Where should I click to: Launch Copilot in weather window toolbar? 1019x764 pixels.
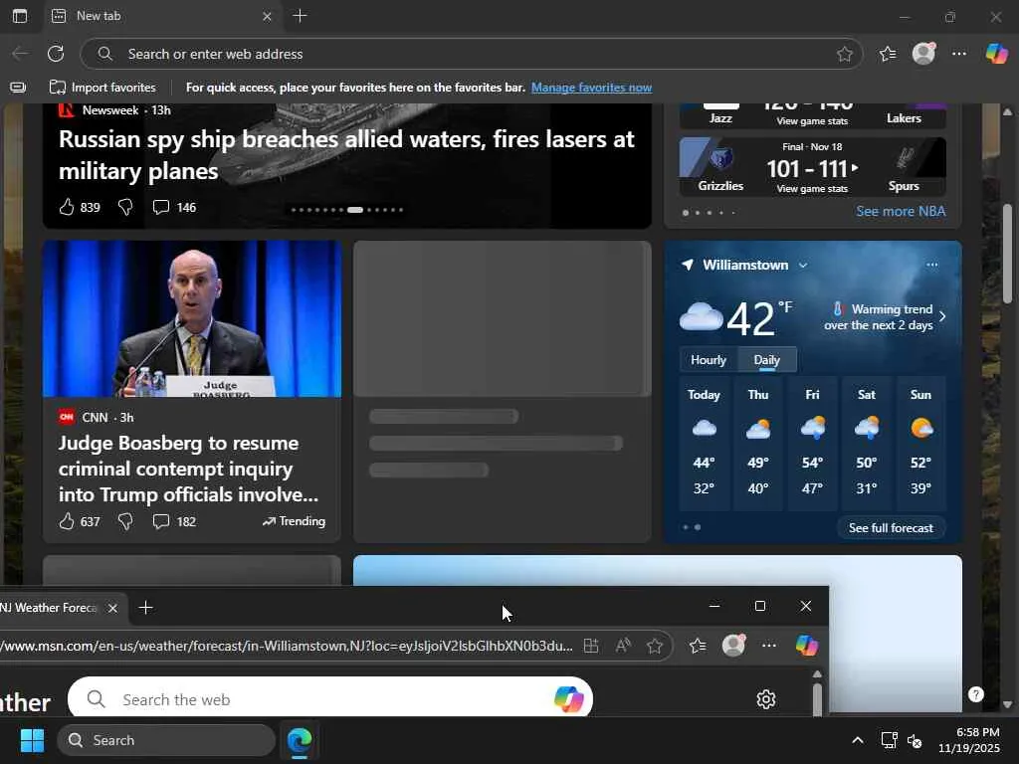[806, 645]
